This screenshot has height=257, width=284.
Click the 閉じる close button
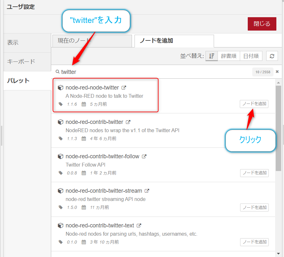point(262,24)
